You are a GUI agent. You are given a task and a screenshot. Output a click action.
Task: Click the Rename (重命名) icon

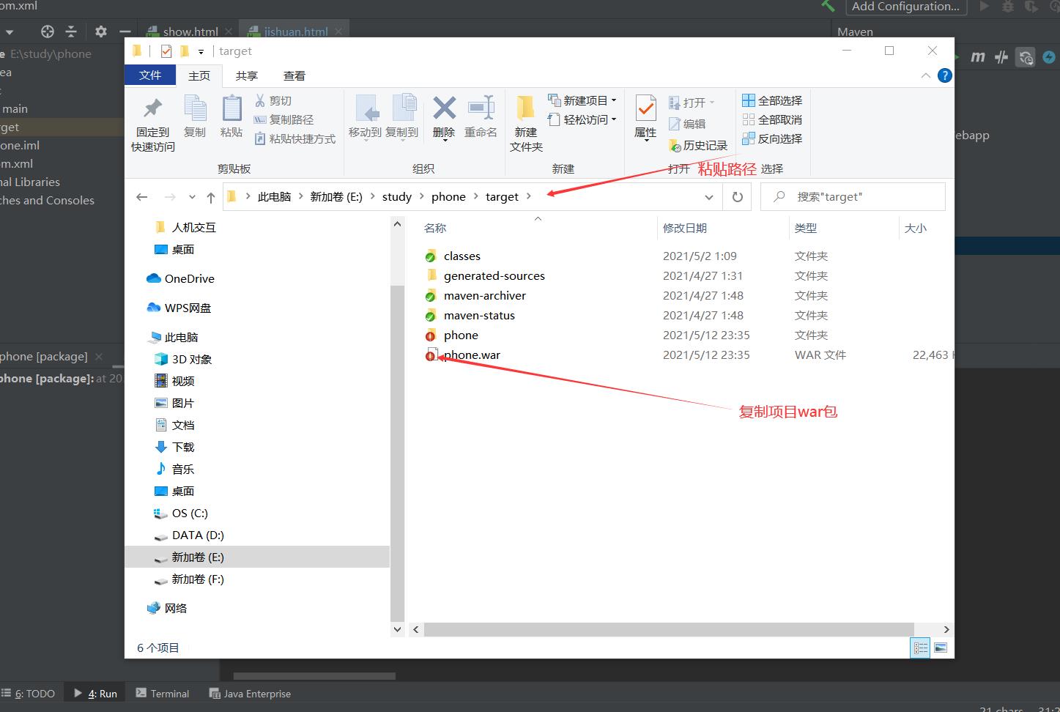pyautogui.click(x=481, y=108)
